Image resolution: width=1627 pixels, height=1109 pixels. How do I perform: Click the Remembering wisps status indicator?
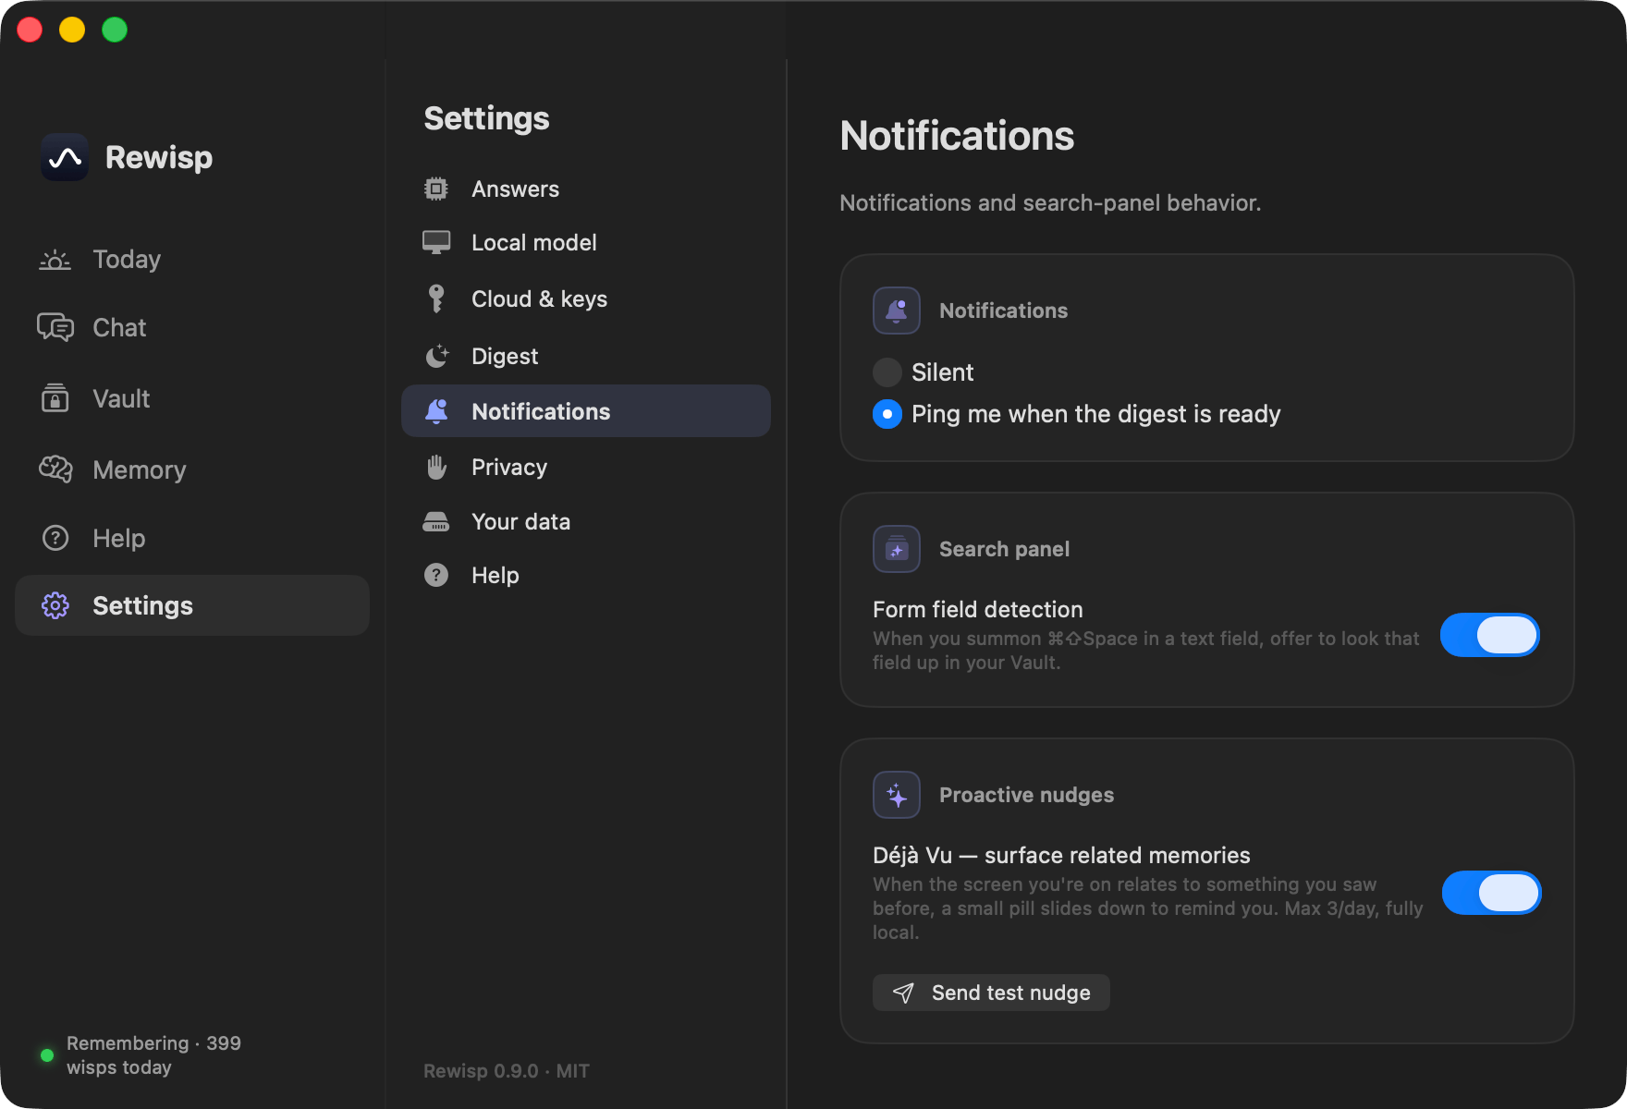pos(141,1055)
